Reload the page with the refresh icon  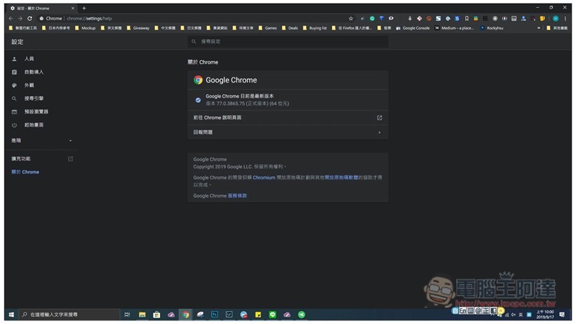[x=30, y=18]
